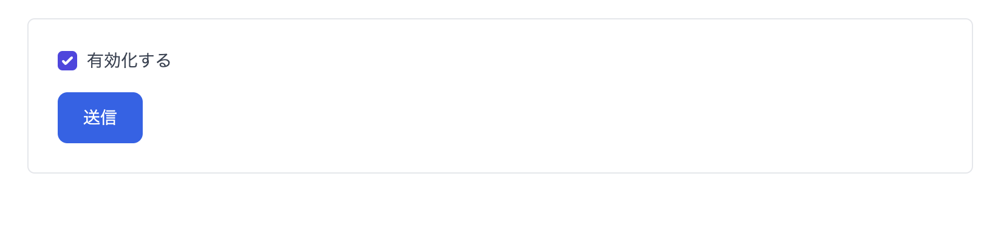Screen dimensions: 1001x227
Task: Click the white checkmark icon in the checkbox
Action: click(67, 61)
